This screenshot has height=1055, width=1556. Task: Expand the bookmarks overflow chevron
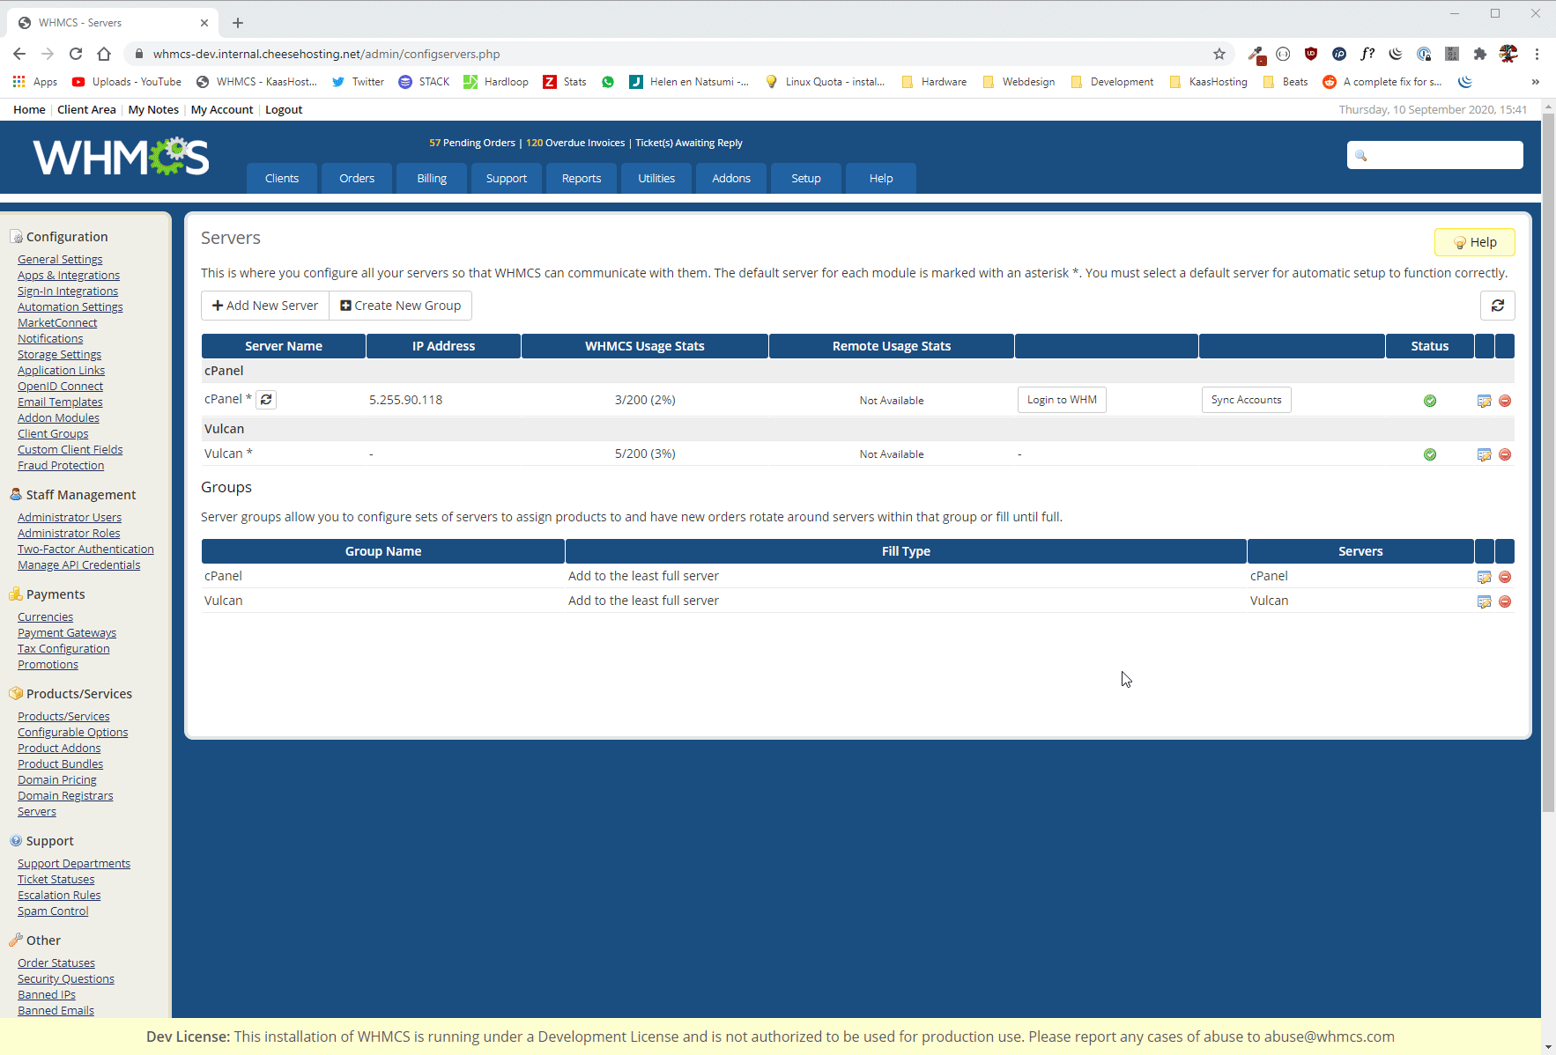pyautogui.click(x=1535, y=82)
